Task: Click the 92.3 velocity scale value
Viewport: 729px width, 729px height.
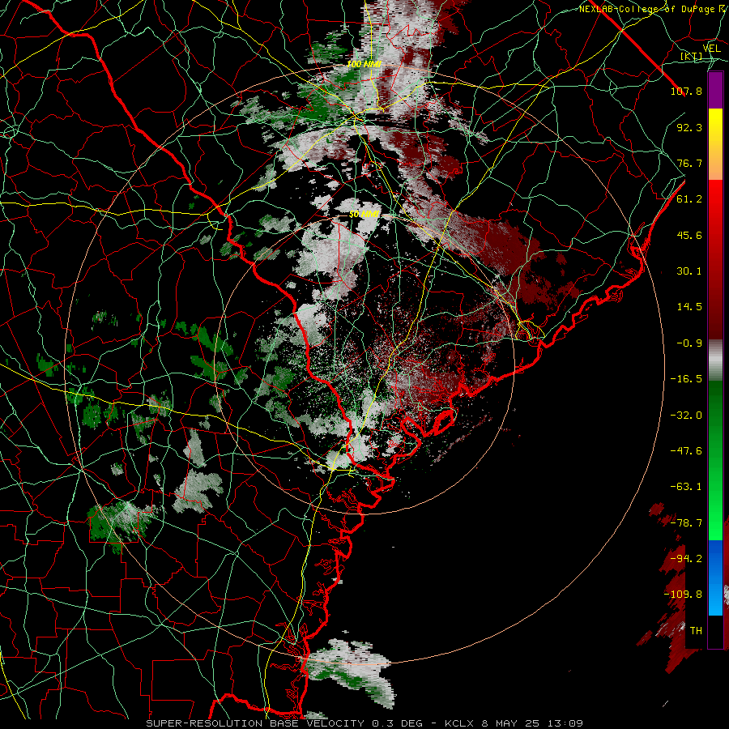Action: [689, 127]
